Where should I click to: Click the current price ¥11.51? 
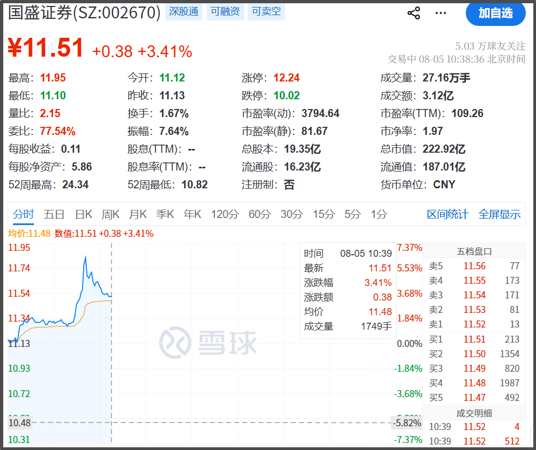(46, 48)
